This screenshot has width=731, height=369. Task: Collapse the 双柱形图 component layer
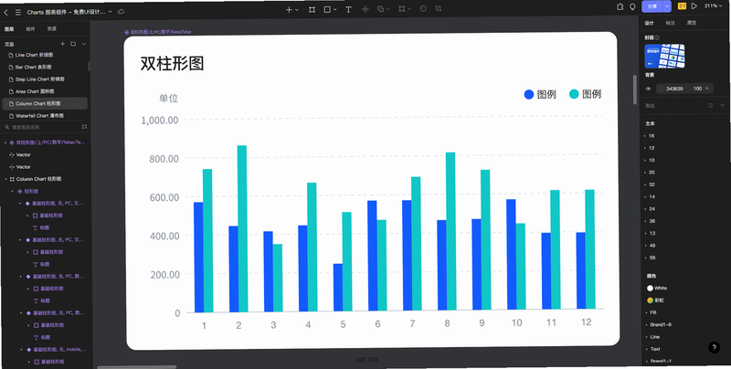click(x=5, y=142)
